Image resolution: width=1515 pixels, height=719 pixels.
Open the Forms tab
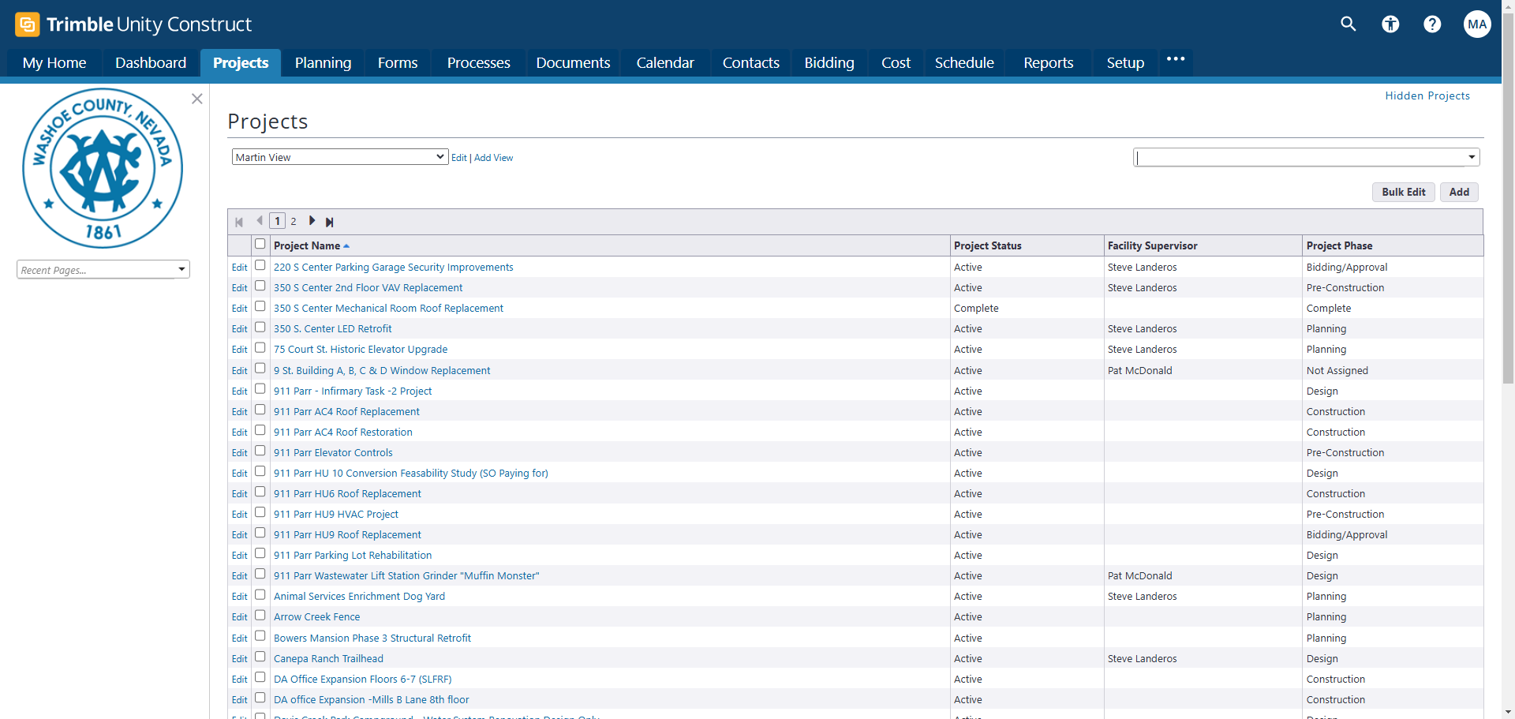coord(398,62)
